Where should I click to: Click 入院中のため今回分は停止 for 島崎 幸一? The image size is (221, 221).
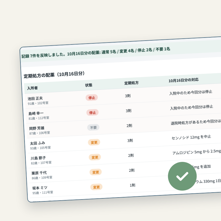click(x=191, y=107)
